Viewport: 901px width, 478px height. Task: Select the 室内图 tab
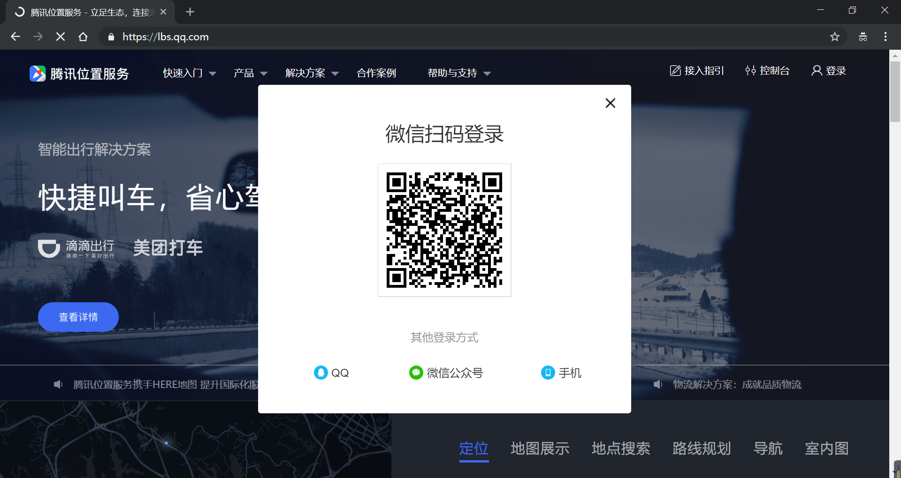[x=826, y=448]
